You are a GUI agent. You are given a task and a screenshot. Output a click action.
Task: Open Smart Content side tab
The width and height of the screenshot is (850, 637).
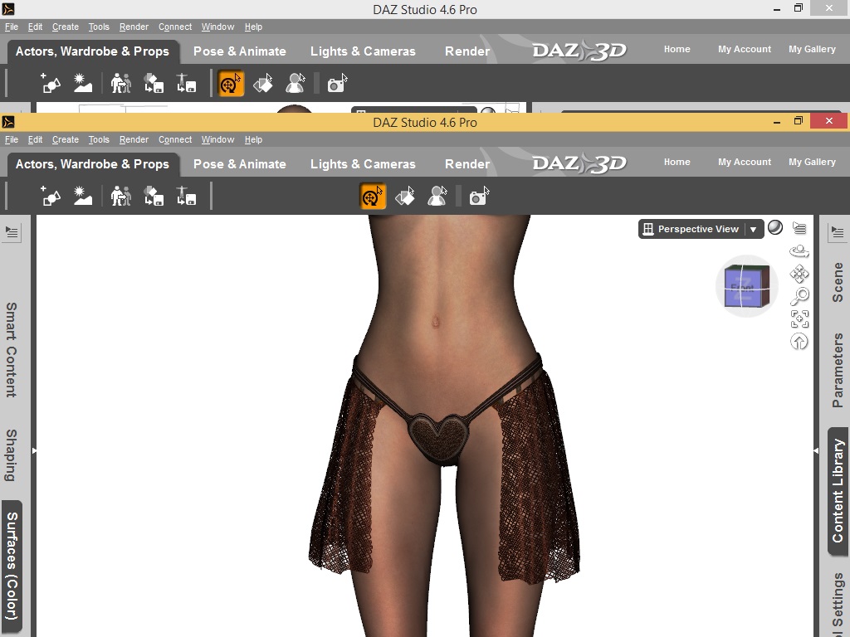pos(12,350)
